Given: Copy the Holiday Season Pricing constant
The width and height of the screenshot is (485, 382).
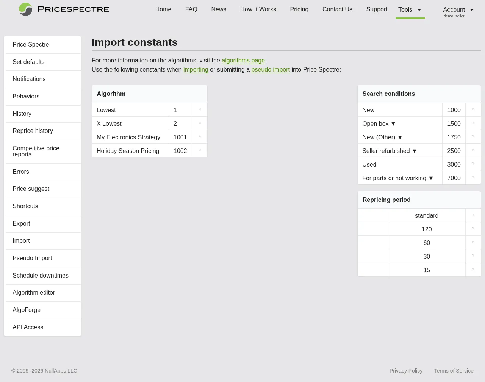Looking at the screenshot, I should click(x=199, y=151).
